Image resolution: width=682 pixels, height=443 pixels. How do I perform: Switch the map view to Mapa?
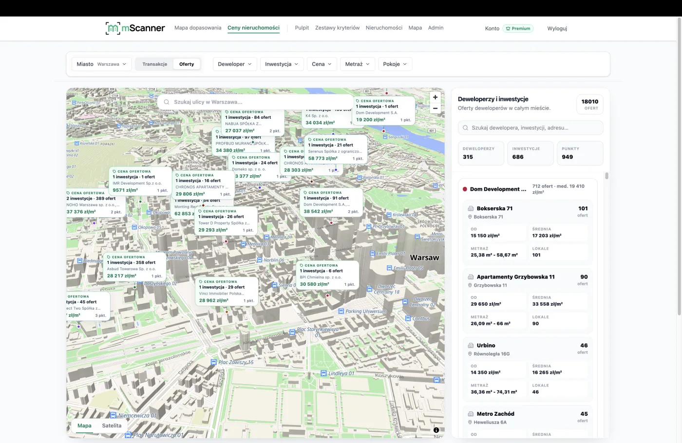tap(84, 425)
